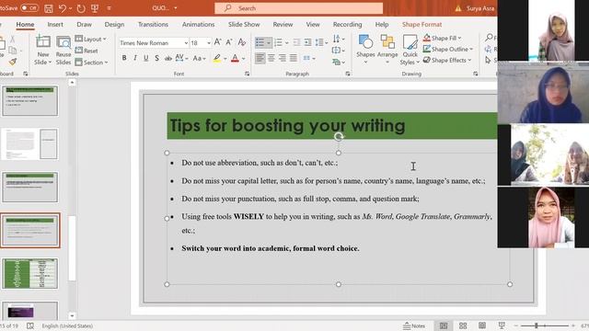The height and width of the screenshot is (331, 589).
Task: Switch to Slide Sorter view icon
Action: (463, 325)
